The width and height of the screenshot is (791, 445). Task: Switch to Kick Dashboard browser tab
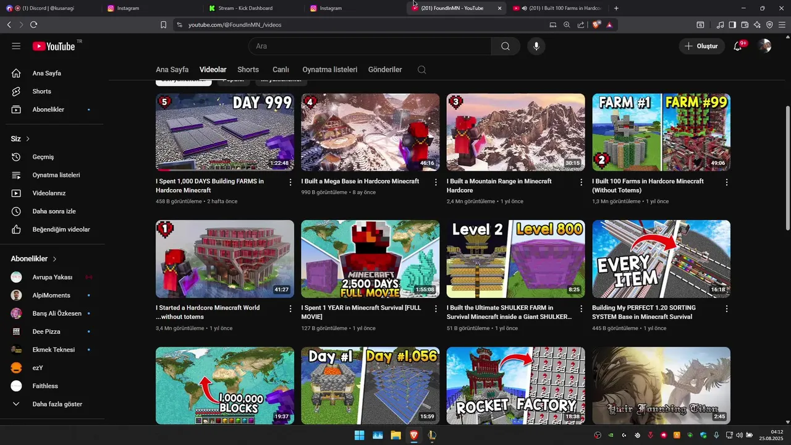click(x=253, y=8)
